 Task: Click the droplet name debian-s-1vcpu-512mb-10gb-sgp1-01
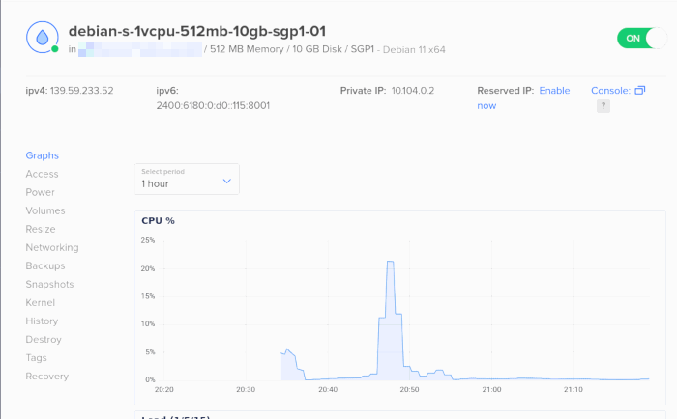197,31
